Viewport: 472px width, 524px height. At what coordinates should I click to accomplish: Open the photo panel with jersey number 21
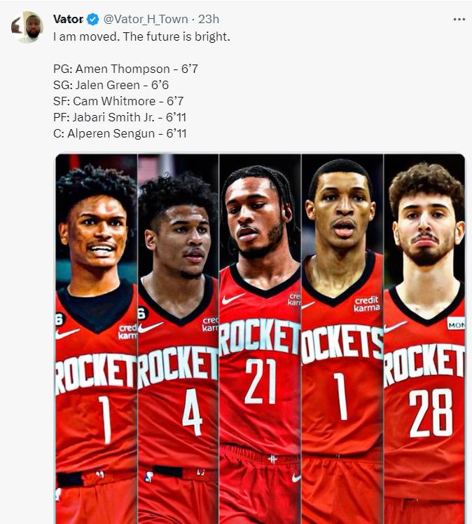tap(261, 339)
